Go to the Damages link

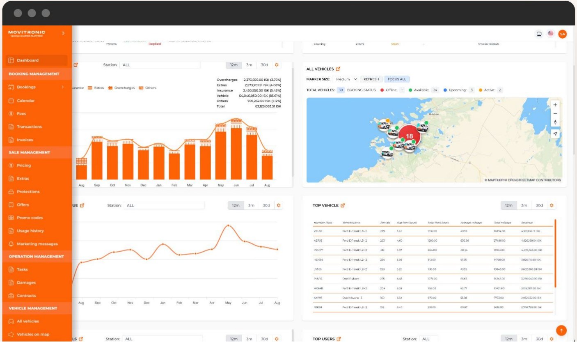click(x=26, y=282)
